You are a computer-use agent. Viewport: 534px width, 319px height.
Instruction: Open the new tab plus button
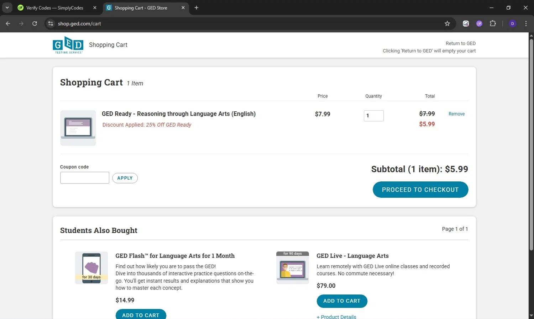pos(196,7)
